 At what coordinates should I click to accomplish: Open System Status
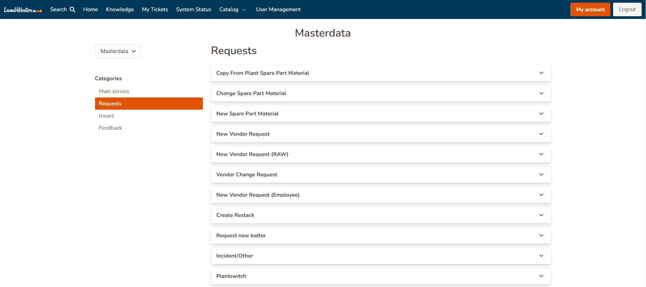click(193, 9)
